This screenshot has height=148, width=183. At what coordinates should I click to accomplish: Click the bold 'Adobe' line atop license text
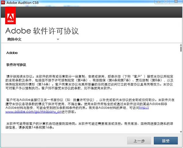pos(12,53)
